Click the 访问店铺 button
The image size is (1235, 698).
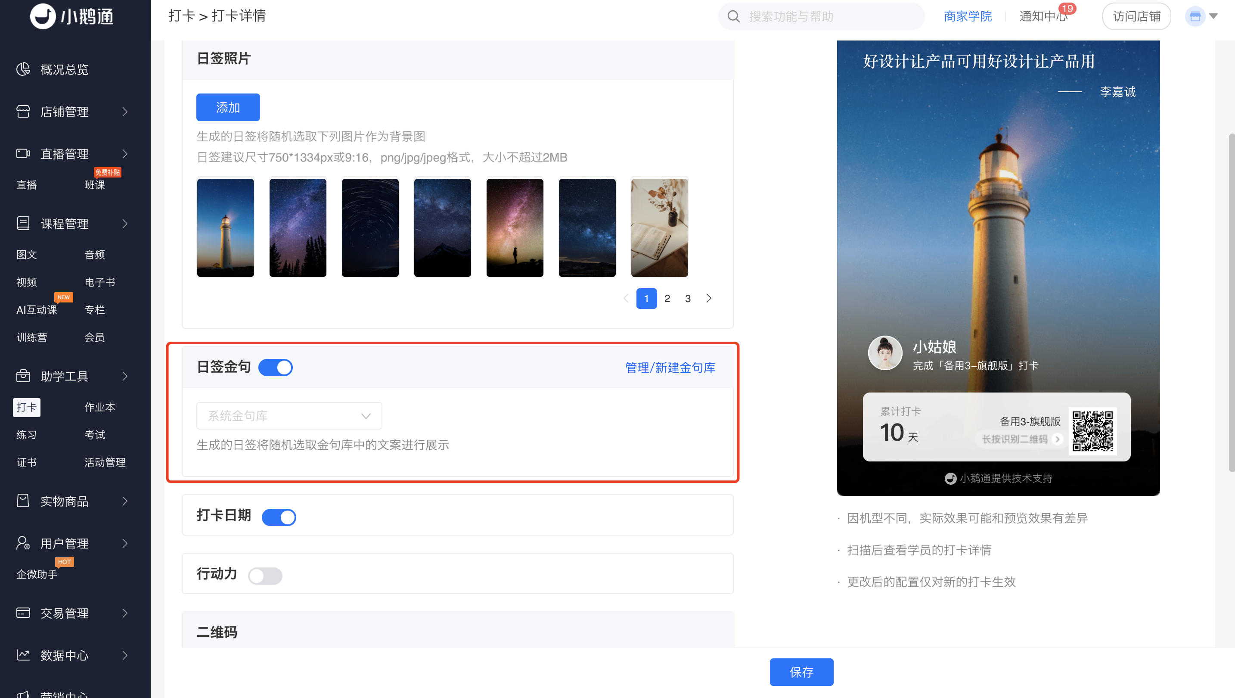click(1136, 16)
